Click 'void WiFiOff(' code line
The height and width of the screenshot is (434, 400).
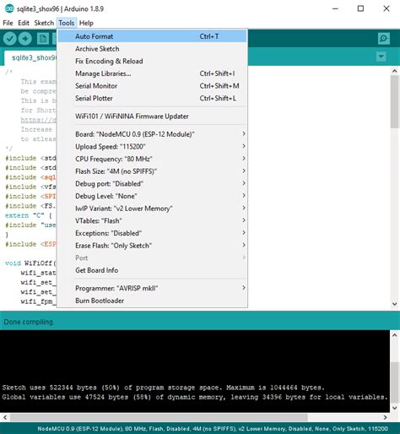click(x=30, y=263)
